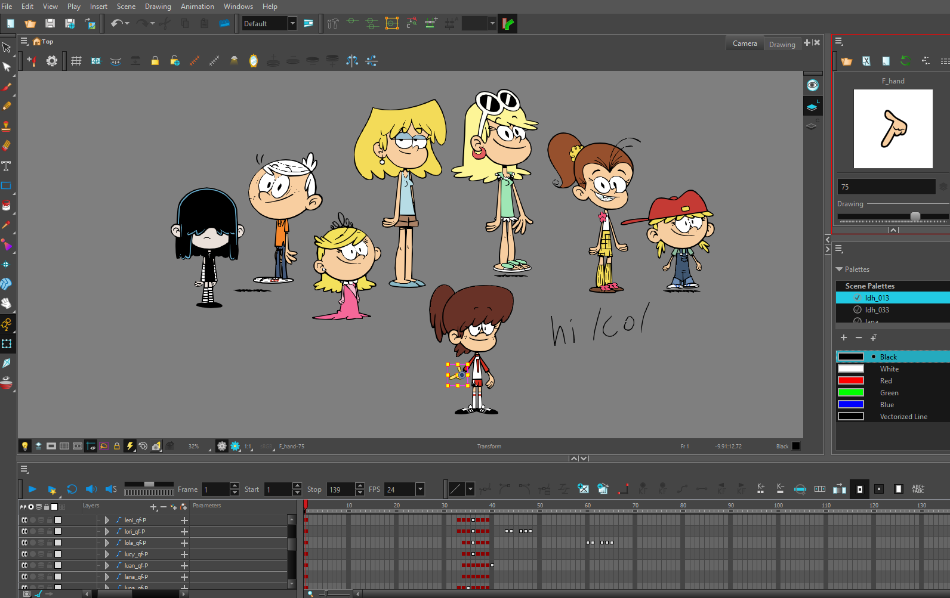Click the Play button in playback toolbar
950x598 pixels.
(32, 489)
